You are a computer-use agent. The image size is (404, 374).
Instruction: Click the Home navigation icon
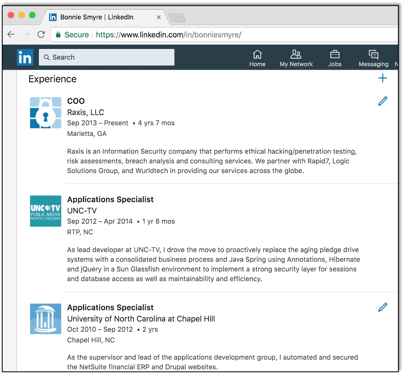[x=257, y=57]
